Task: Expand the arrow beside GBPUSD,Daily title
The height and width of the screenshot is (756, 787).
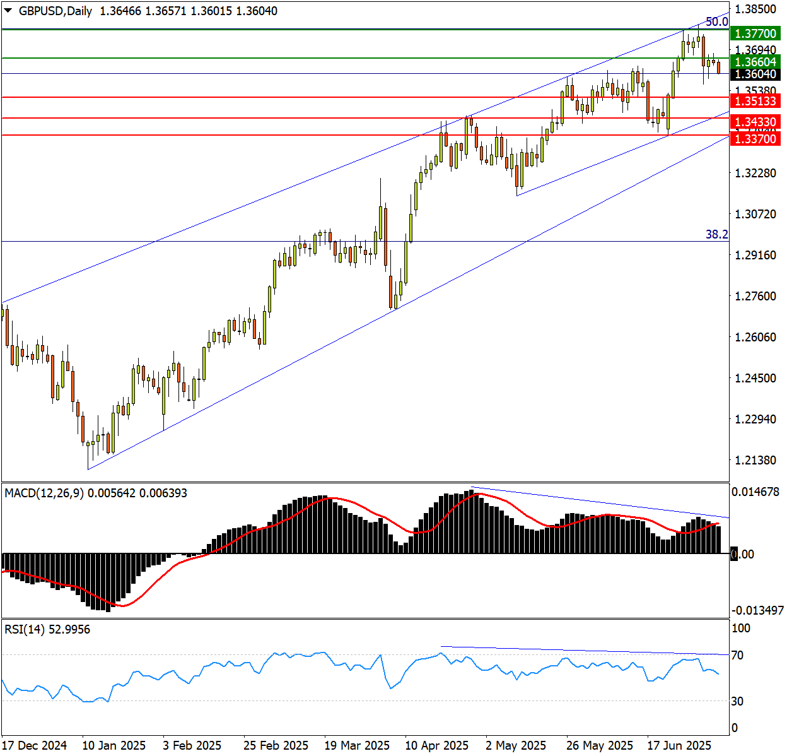Action: [x=8, y=11]
